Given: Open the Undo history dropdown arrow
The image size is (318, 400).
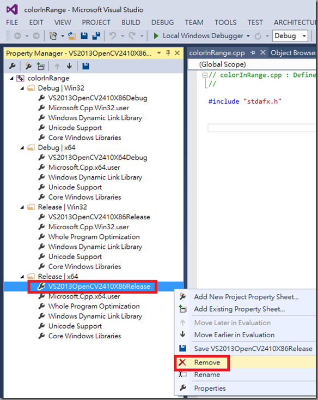Looking at the screenshot, I should [x=123, y=36].
